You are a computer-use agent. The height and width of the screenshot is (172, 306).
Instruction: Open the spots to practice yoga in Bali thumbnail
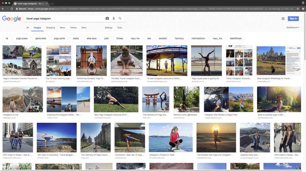point(279,99)
